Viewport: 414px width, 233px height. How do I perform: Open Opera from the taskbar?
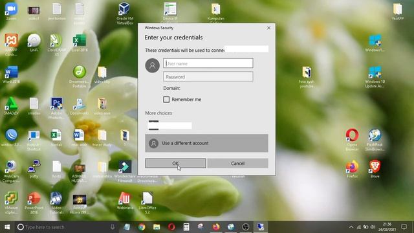pos(171,227)
